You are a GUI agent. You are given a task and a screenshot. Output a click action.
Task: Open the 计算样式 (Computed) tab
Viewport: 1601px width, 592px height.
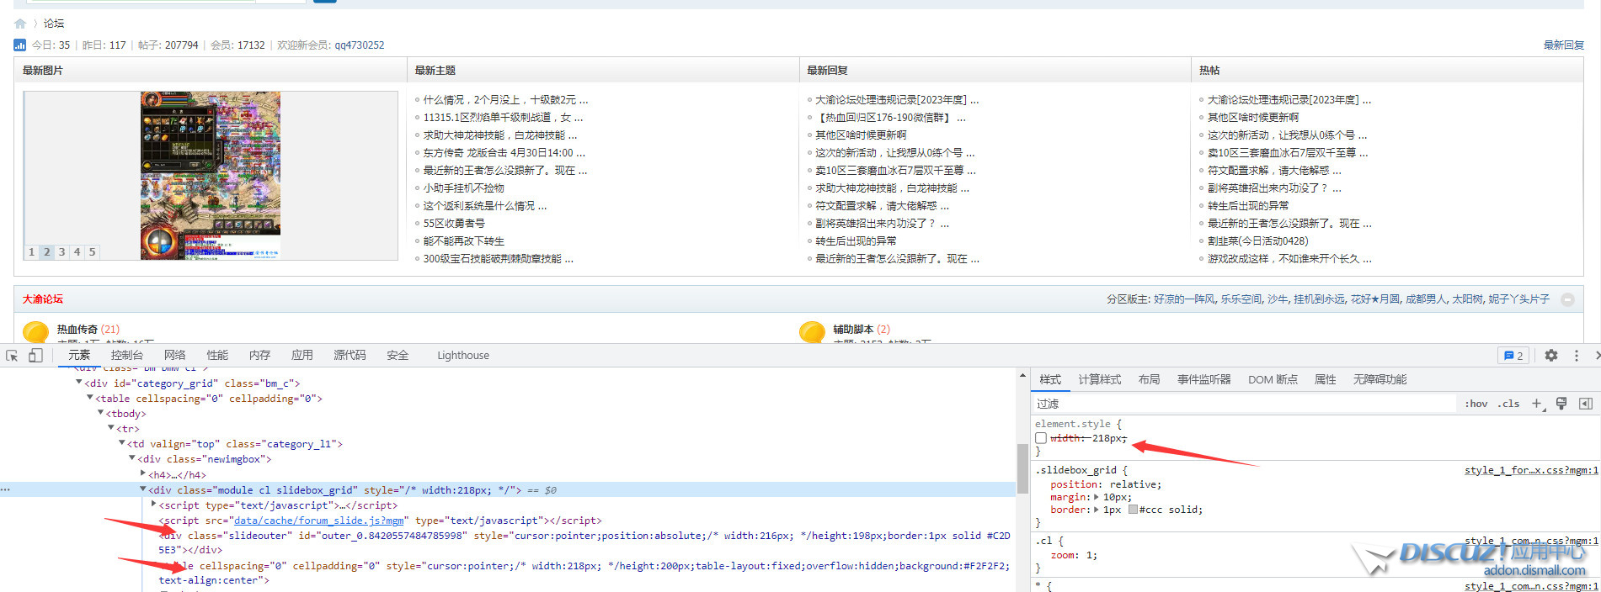pos(1099,380)
